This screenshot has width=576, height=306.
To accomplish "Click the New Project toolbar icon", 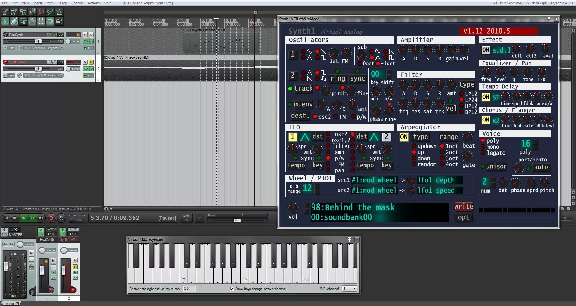I will click(x=5, y=12).
